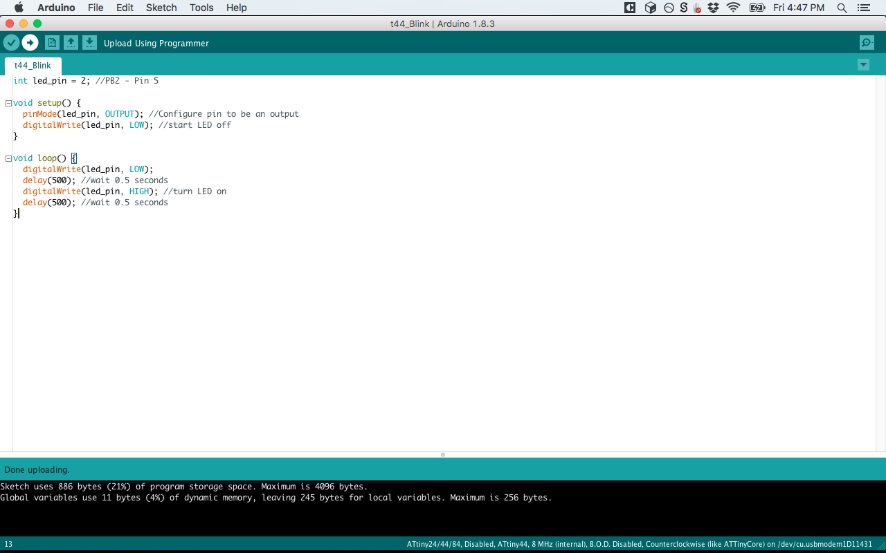Open the Serial Monitor magnifier icon
This screenshot has height=553, width=886.
click(x=867, y=43)
